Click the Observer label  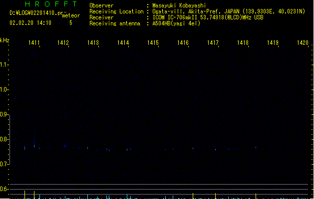pos(101,5)
